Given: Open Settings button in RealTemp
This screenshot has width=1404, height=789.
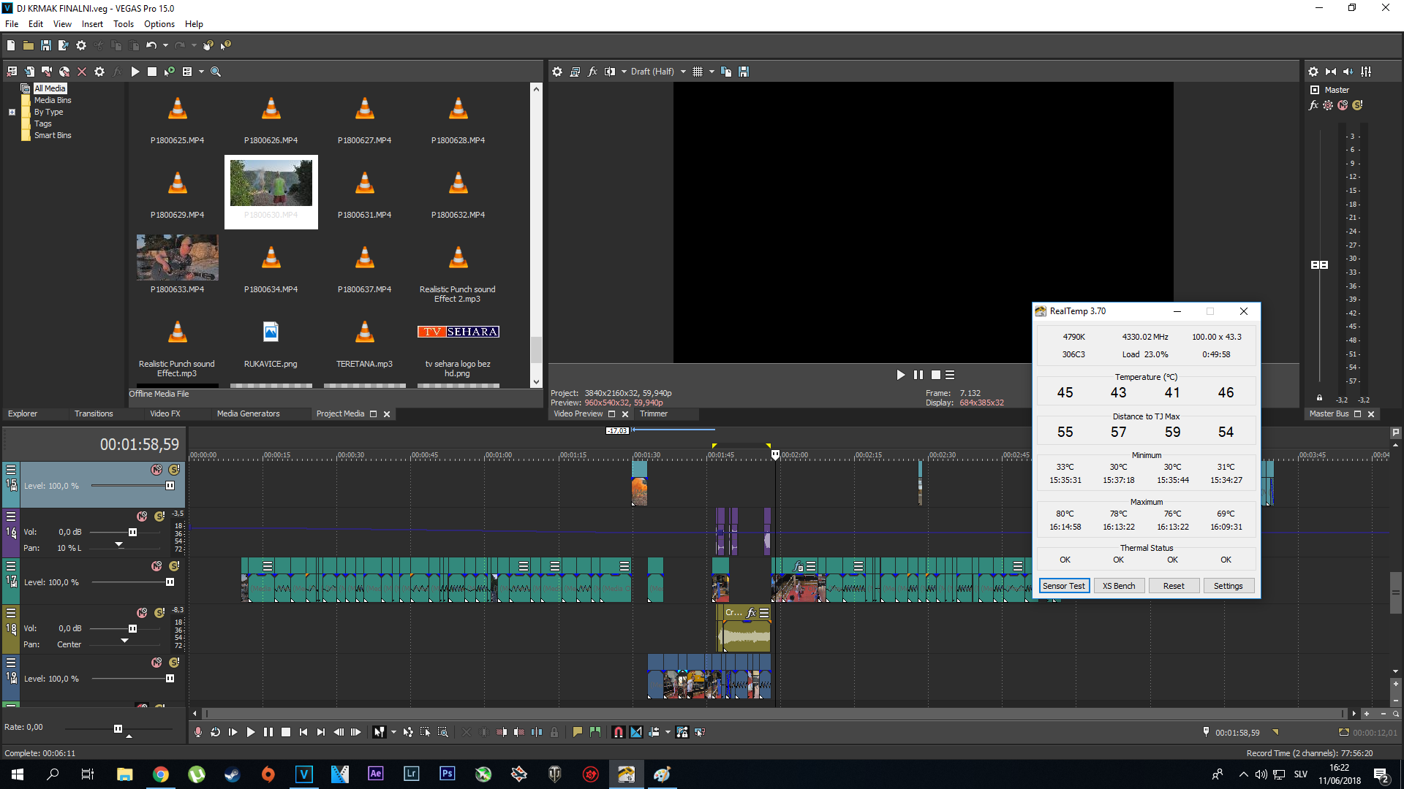Looking at the screenshot, I should pyautogui.click(x=1228, y=586).
